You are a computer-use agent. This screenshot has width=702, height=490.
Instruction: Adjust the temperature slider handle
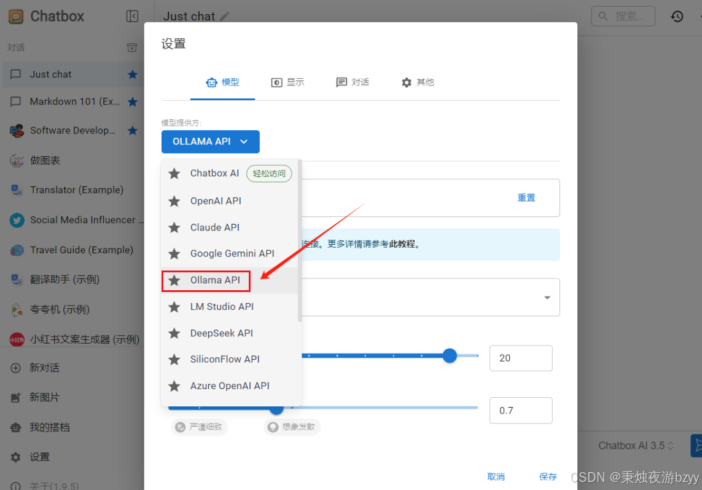(276, 408)
